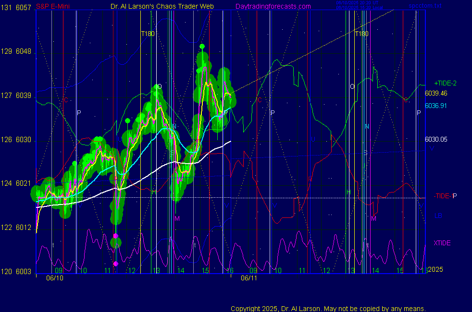Image resolution: width=472 pixels, height=312 pixels.
Task: Click the lowest magenta dot below the price bars
Action: click(115, 264)
